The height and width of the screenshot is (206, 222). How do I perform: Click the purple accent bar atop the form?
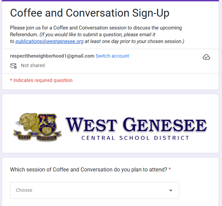click(110, 1)
